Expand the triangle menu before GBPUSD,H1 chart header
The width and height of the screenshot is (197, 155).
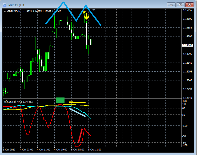[x=5, y=11]
